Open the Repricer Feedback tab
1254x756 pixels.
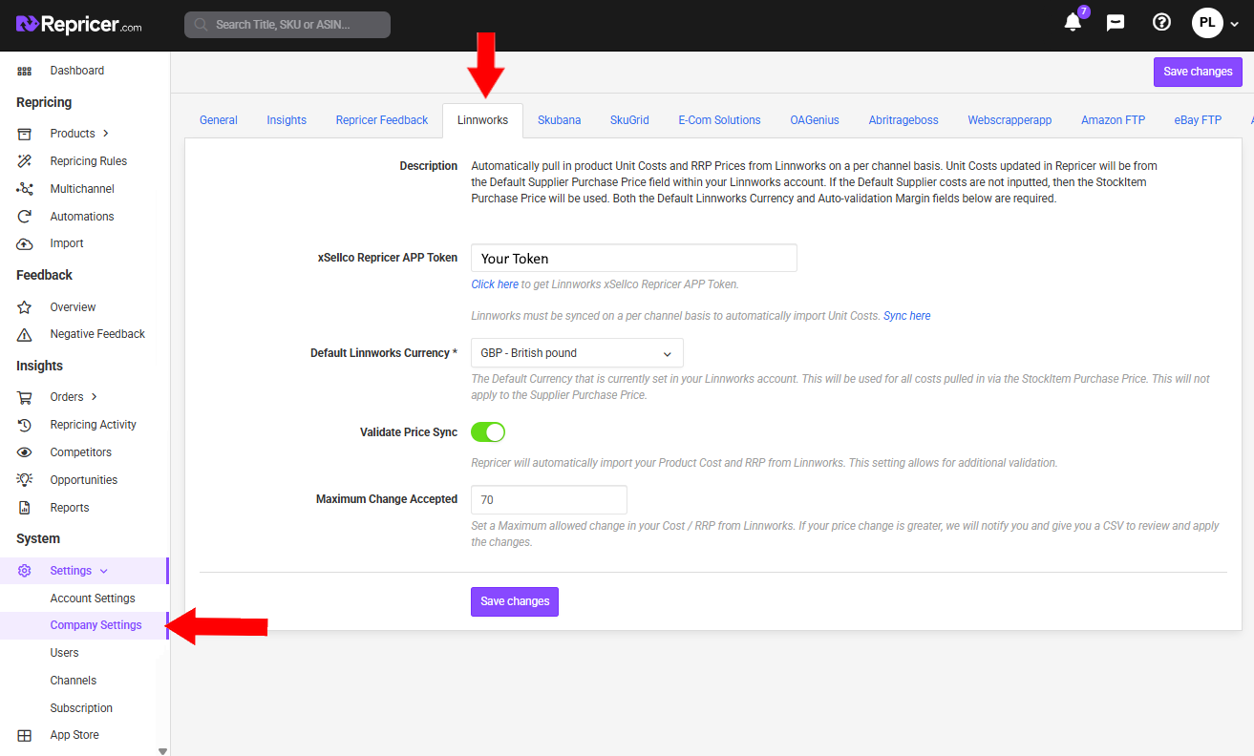(382, 120)
